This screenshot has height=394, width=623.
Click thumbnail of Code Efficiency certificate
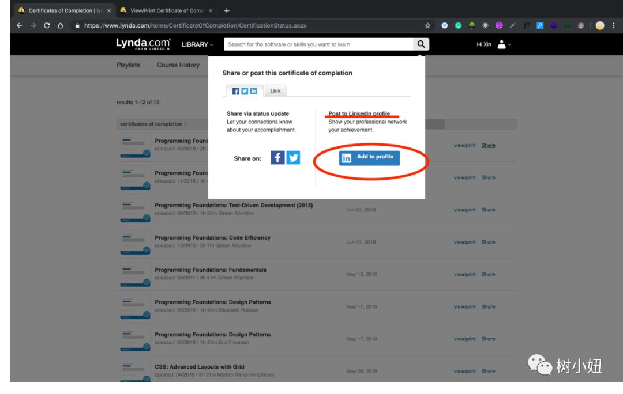click(x=135, y=243)
